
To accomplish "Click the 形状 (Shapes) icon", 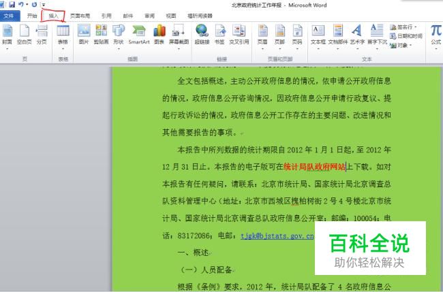I will click(x=119, y=31).
